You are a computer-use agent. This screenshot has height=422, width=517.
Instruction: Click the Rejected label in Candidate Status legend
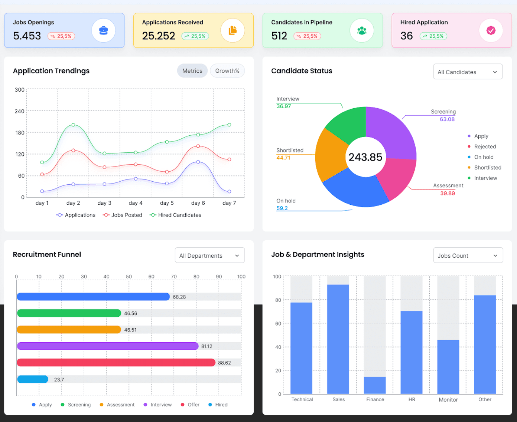(x=485, y=146)
